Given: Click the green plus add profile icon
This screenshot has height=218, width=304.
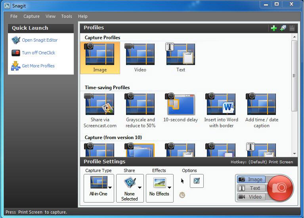Looking at the screenshot, I should coord(274,28).
